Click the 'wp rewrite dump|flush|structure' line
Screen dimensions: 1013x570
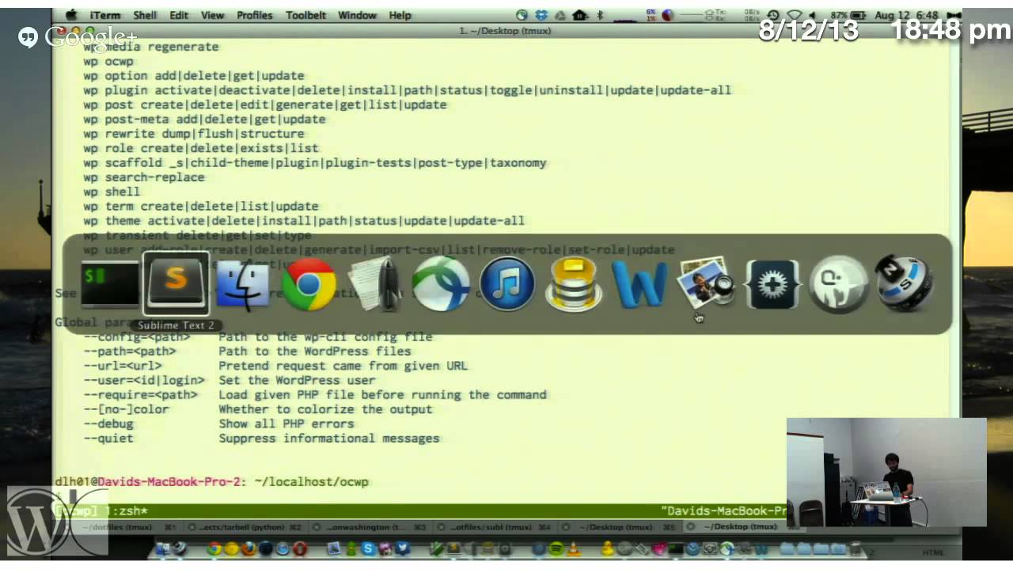pyautogui.click(x=194, y=134)
